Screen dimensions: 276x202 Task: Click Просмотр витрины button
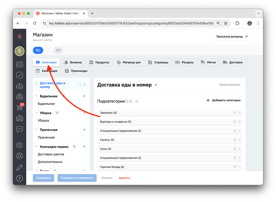point(233,37)
